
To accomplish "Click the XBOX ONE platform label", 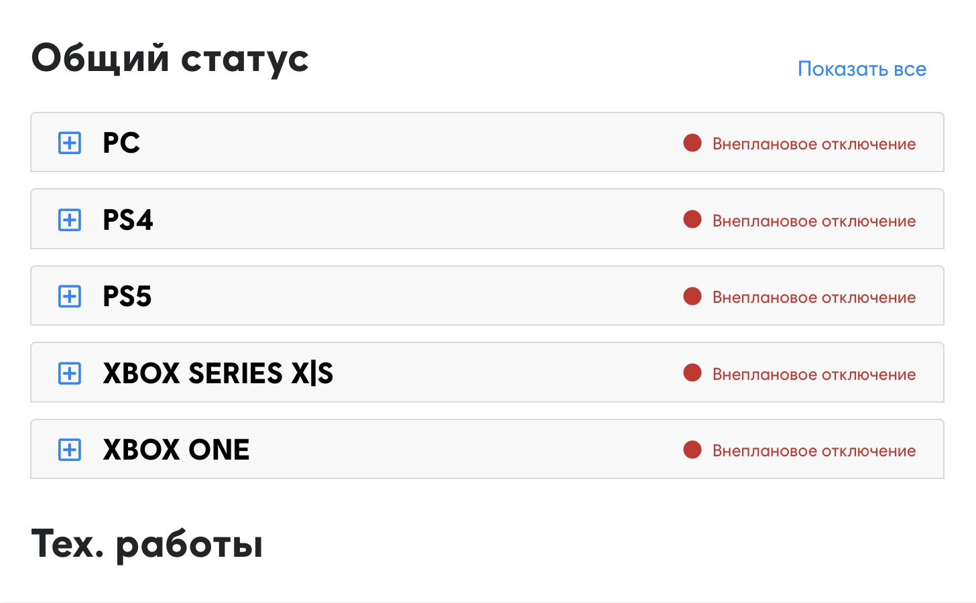I will tap(176, 450).
